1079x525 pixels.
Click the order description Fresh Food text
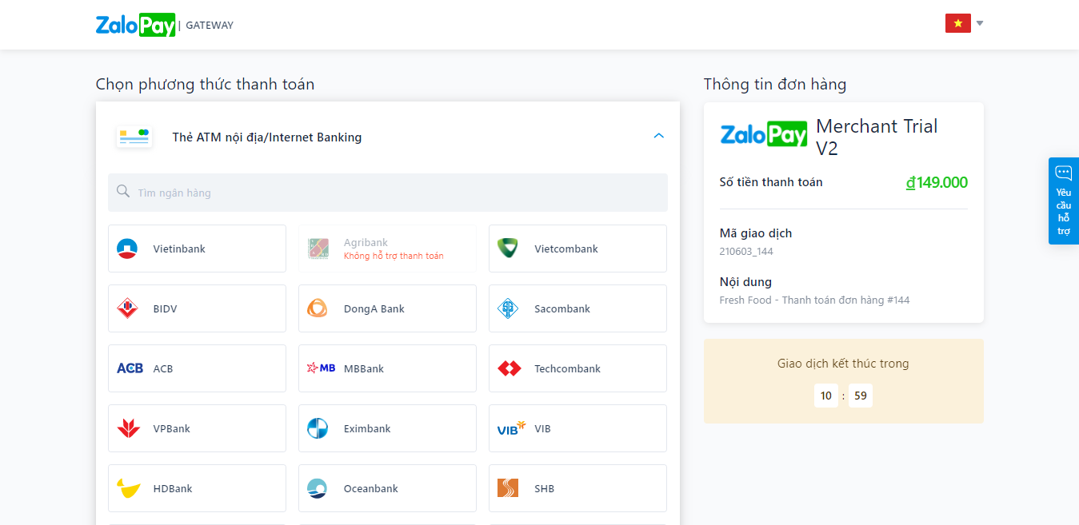pyautogui.click(x=814, y=300)
